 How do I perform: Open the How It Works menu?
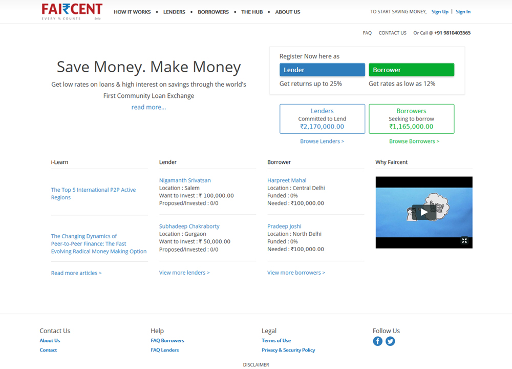pos(132,12)
